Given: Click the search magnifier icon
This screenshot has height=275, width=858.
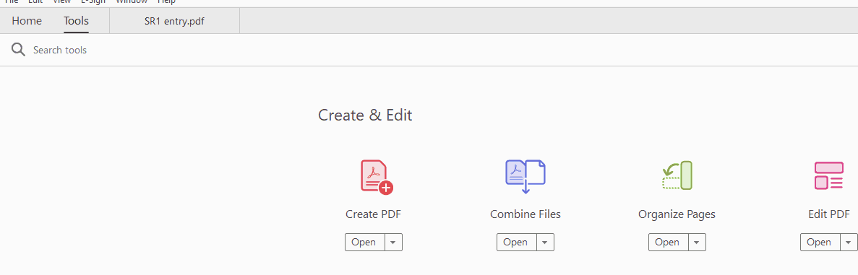Looking at the screenshot, I should (x=19, y=50).
